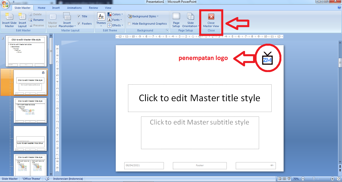Click Close Master View

211,20
